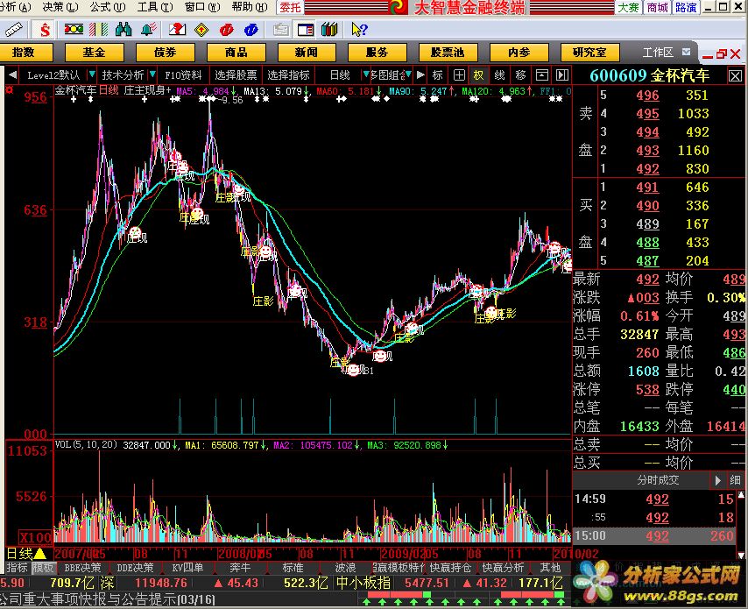Viewport: 748px width, 609px height.
Task: Open the 决策 menu
Action: 60,7
